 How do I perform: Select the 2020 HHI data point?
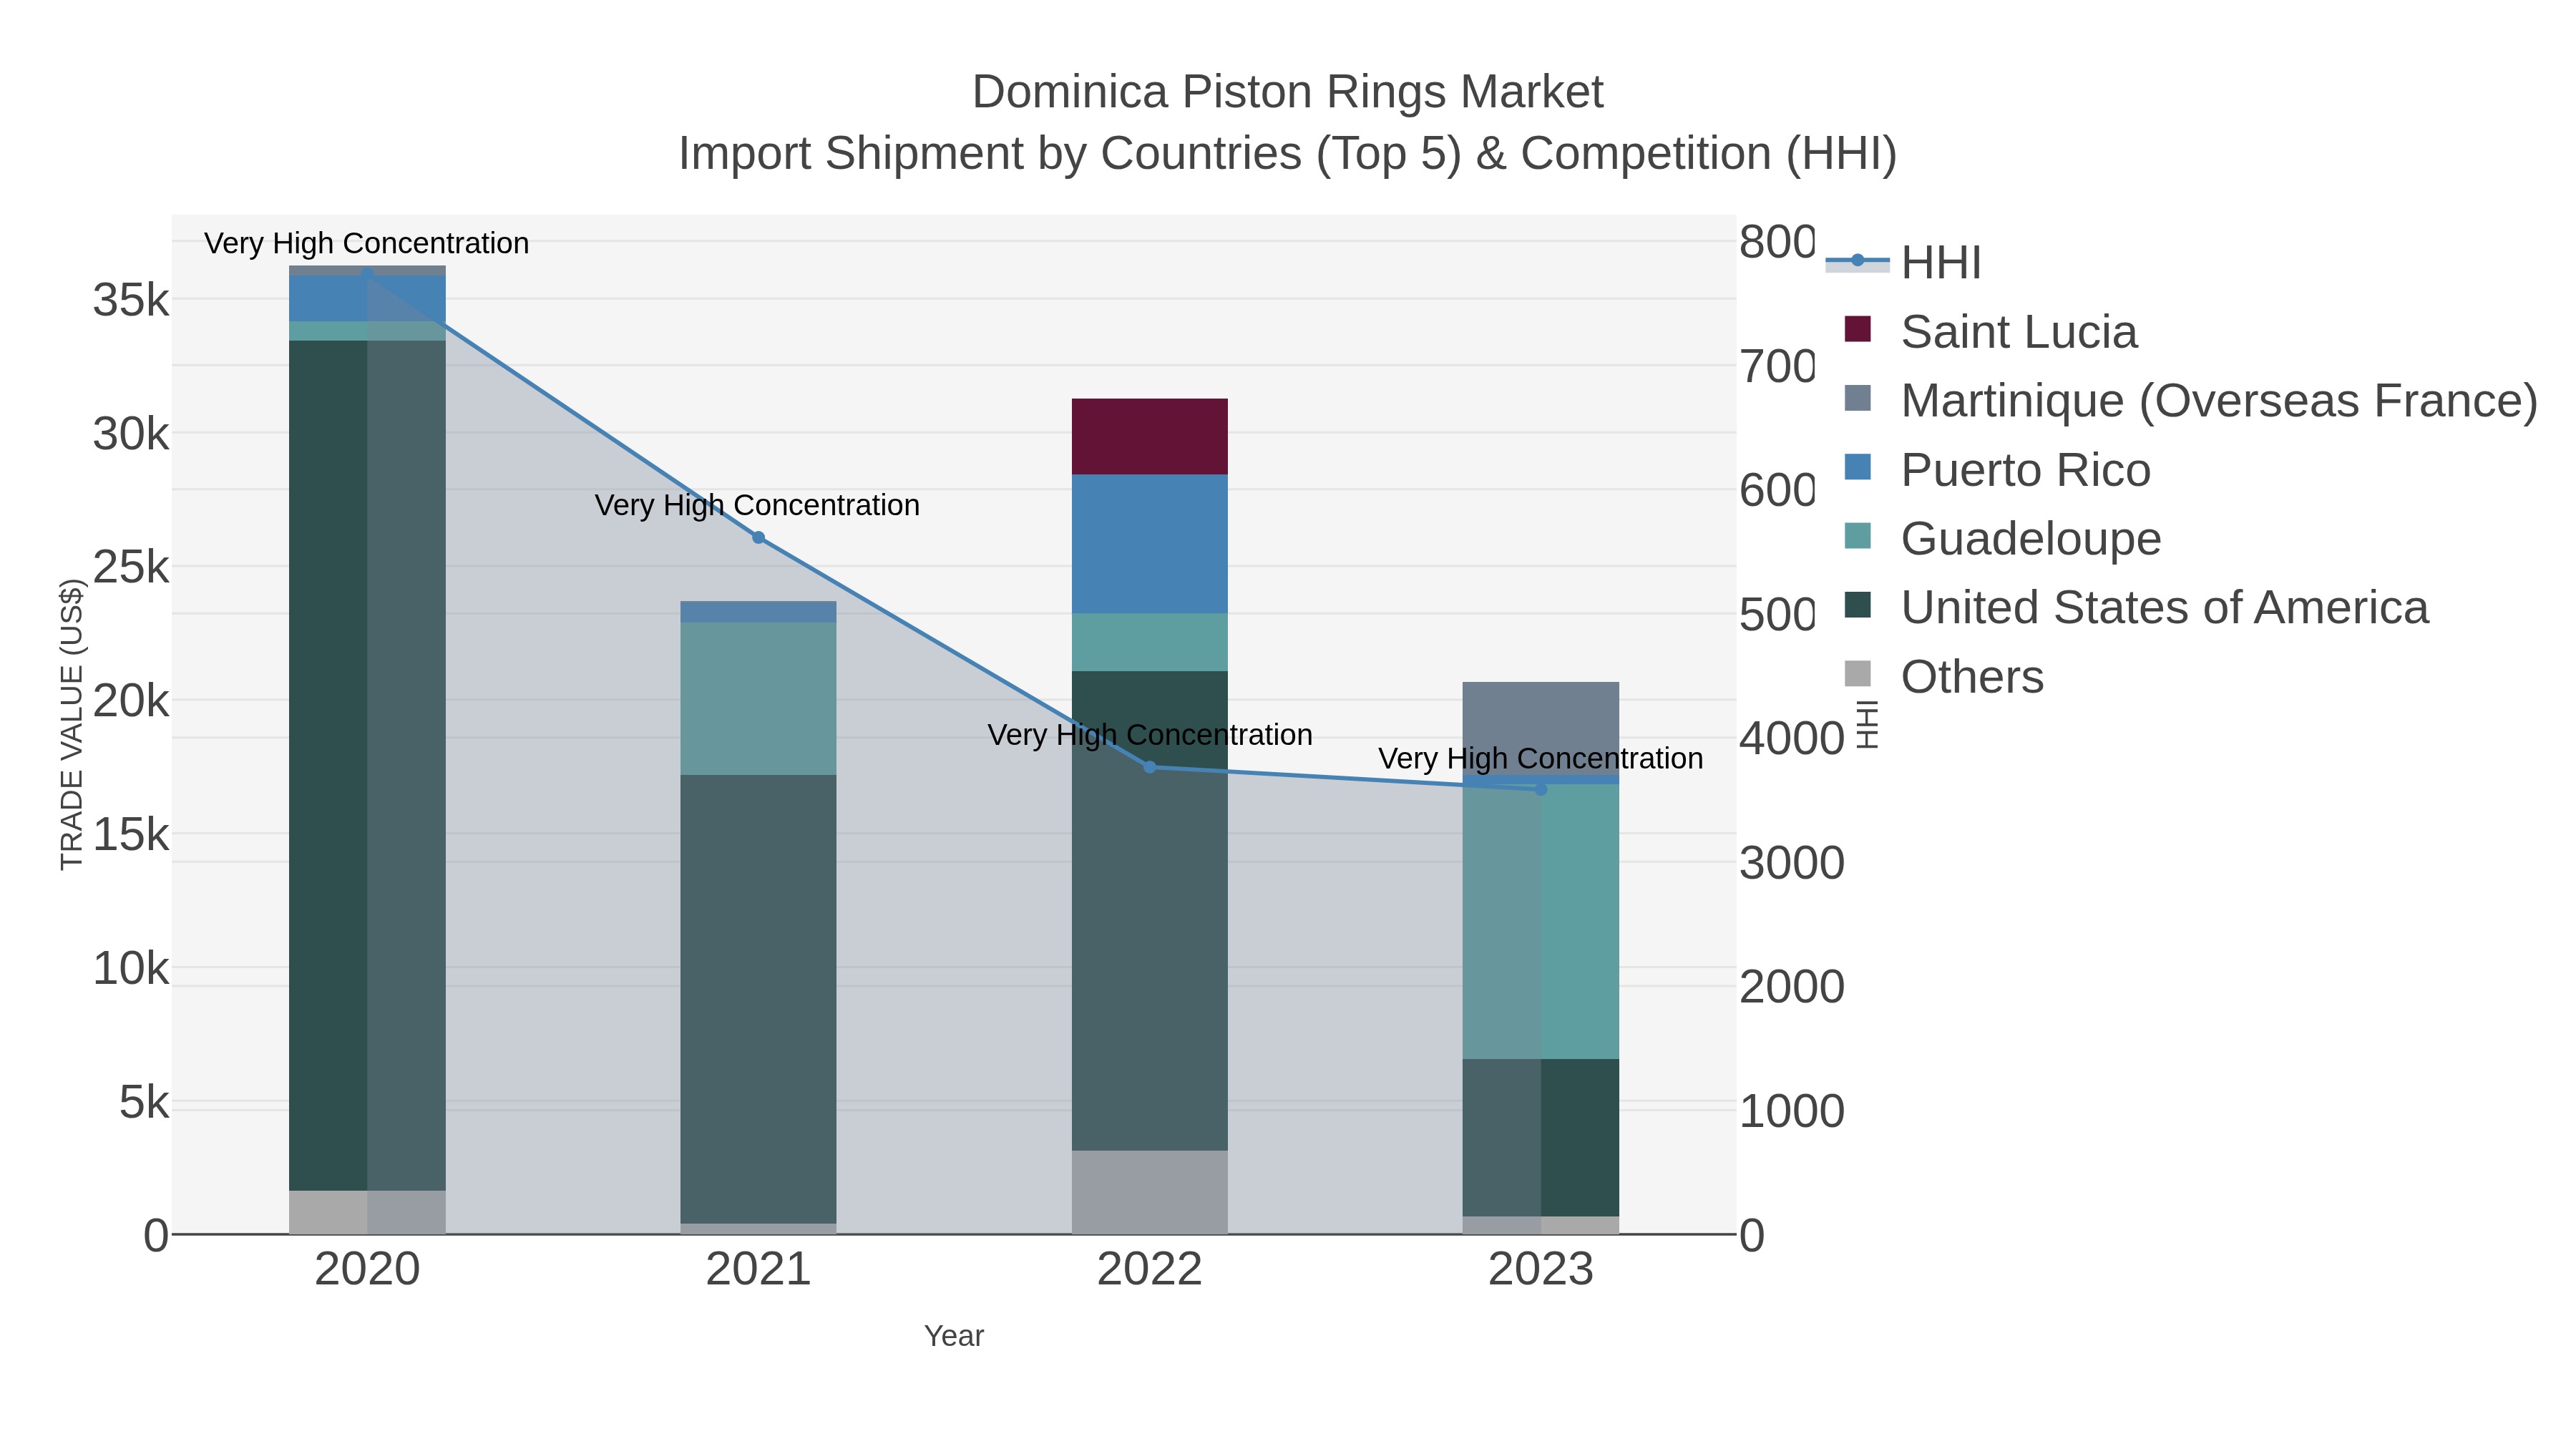367,273
